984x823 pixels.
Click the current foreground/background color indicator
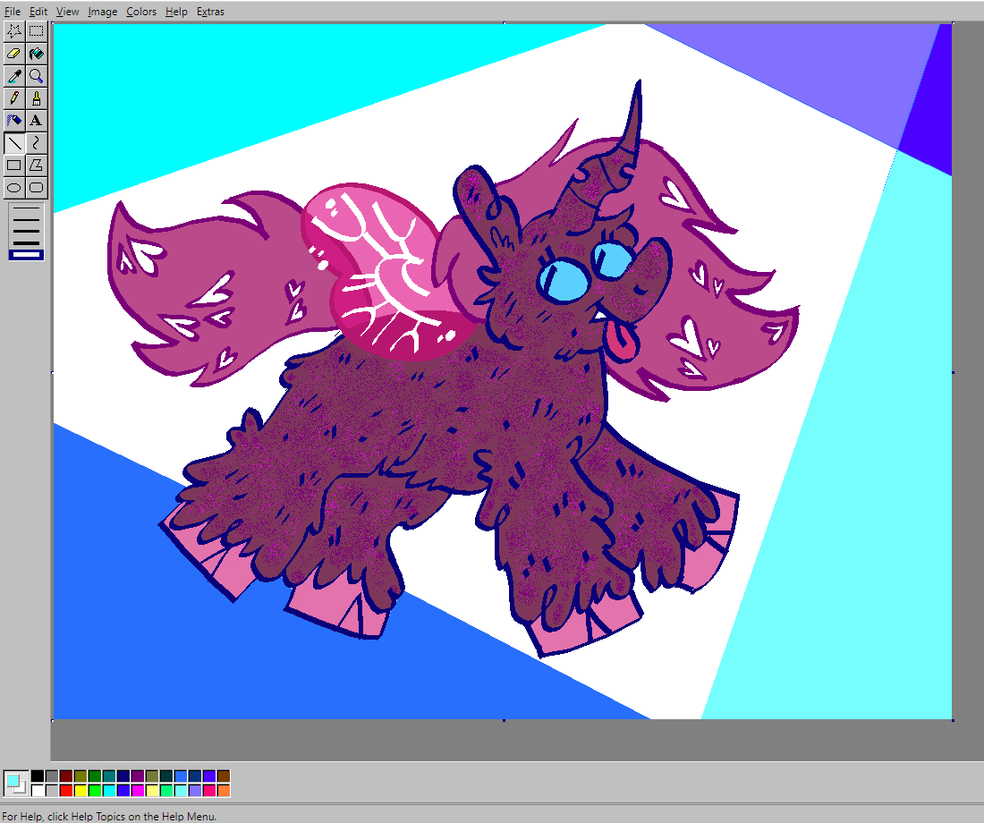point(16,784)
